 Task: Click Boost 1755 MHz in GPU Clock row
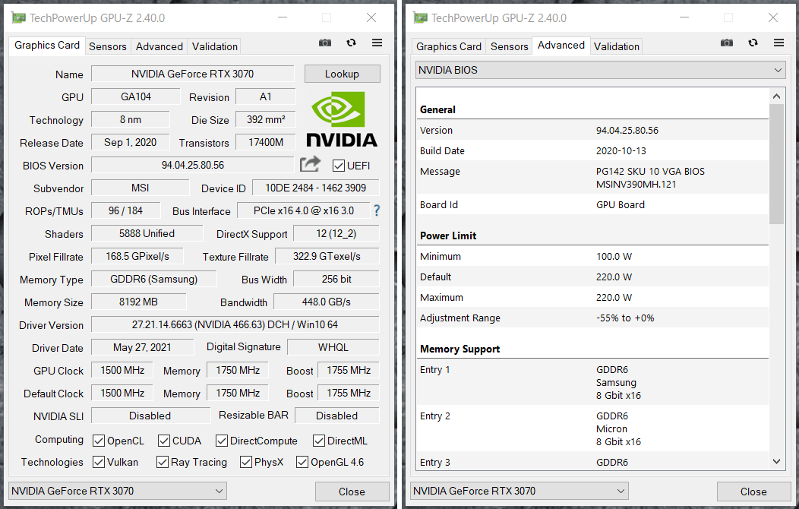point(349,370)
